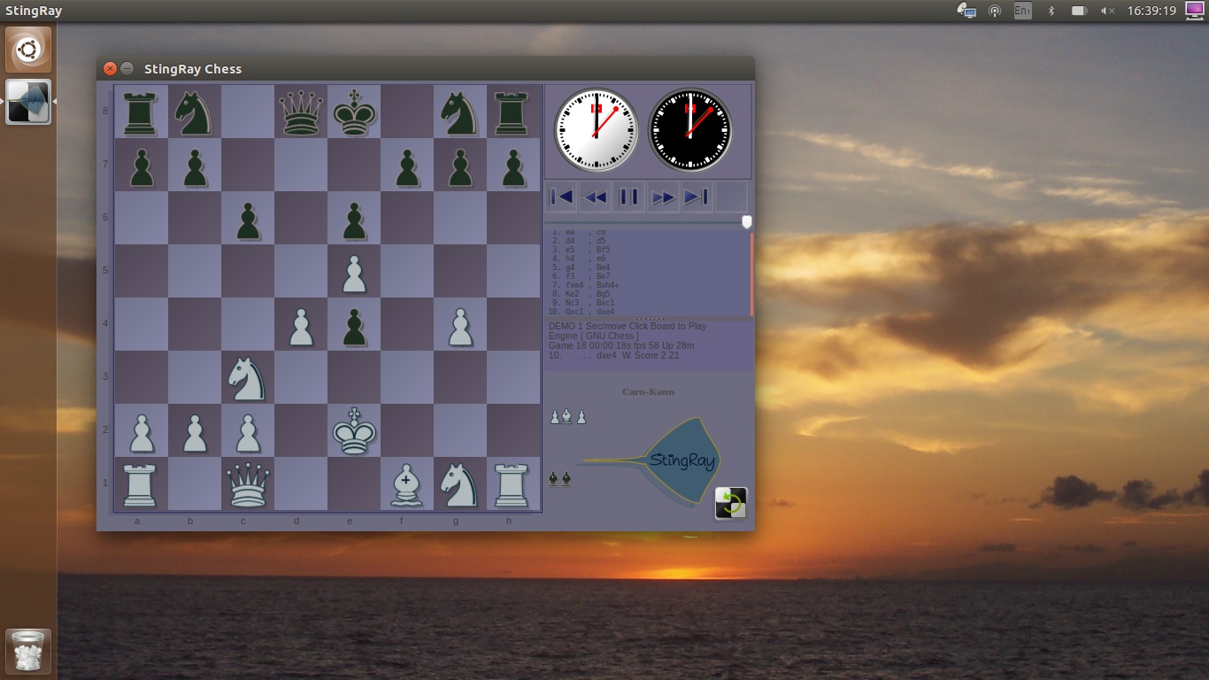Open the session menu in top-right corner

click(x=1194, y=11)
